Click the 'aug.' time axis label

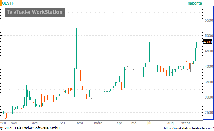click(x=171, y=123)
